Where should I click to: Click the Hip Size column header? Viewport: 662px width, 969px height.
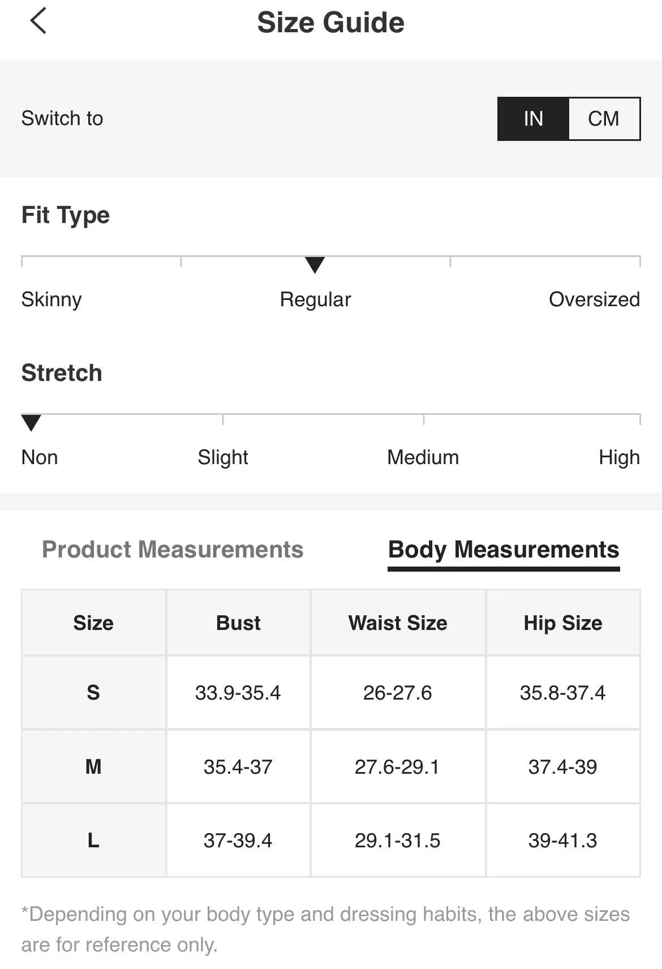(563, 623)
